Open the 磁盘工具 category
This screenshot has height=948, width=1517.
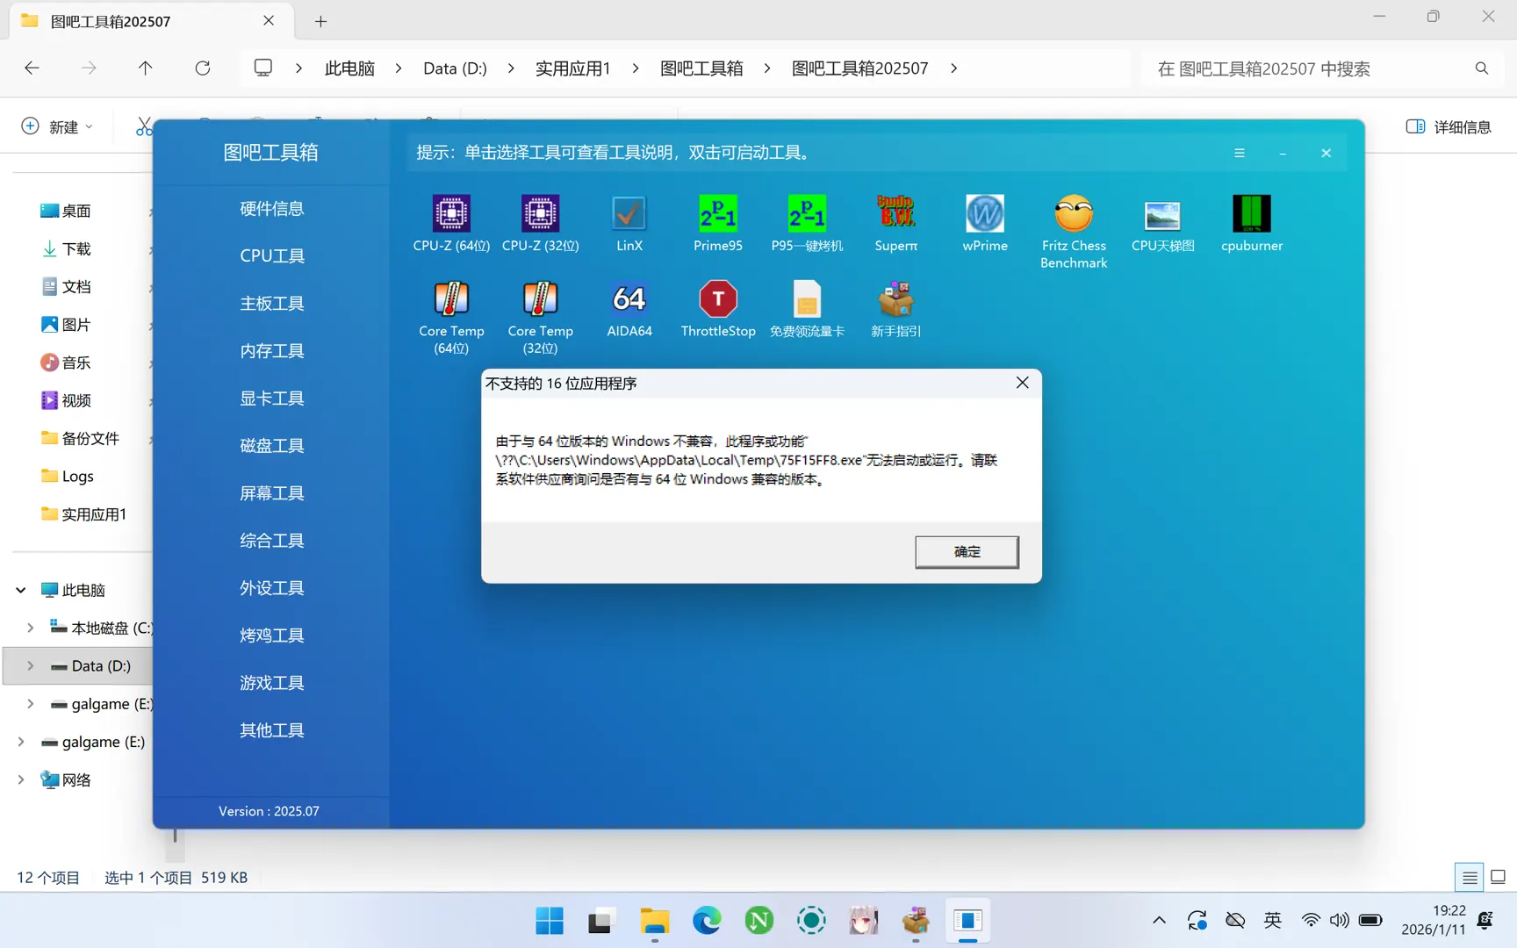pyautogui.click(x=272, y=446)
